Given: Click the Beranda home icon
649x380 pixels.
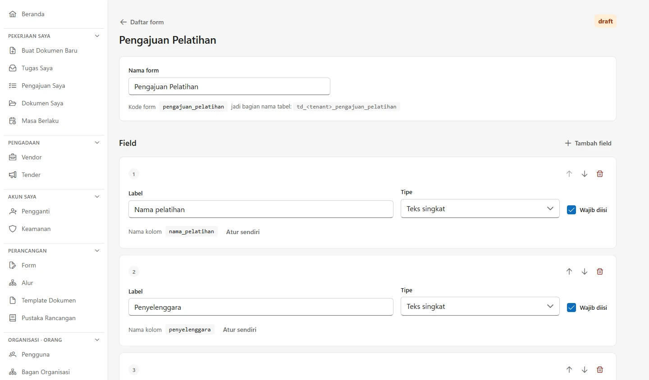Looking at the screenshot, I should 13,14.
